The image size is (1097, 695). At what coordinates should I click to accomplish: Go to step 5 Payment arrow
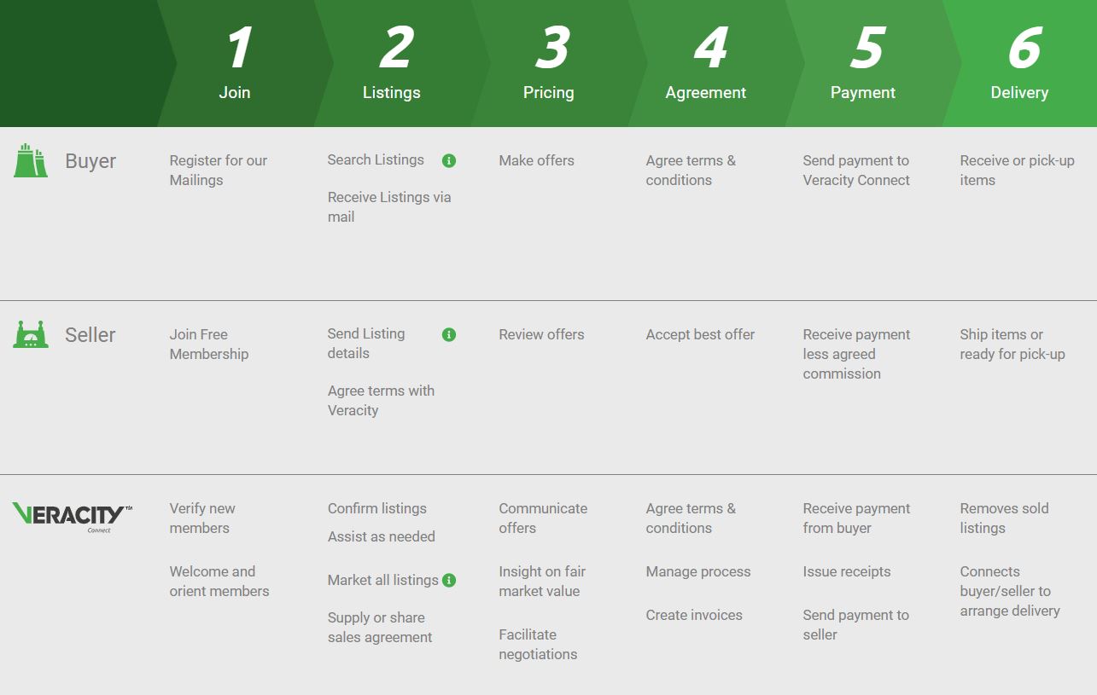[864, 64]
